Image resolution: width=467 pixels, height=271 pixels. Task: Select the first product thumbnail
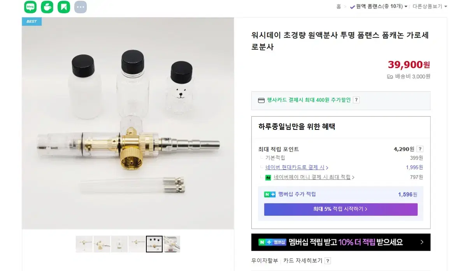84,244
